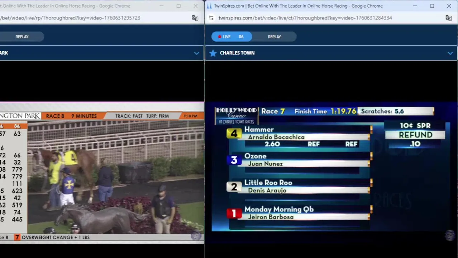The height and width of the screenshot is (258, 458).
Task: Close the left Chrome window
Action: pyautogui.click(x=195, y=6)
